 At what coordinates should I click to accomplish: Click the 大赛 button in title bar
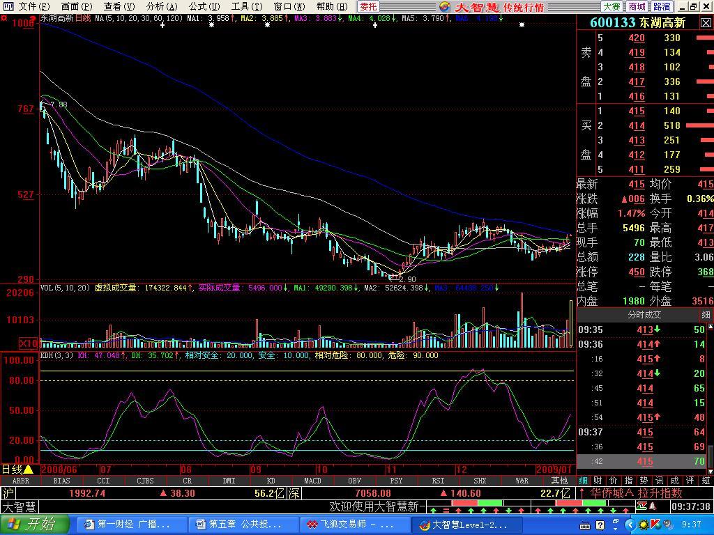click(612, 6)
